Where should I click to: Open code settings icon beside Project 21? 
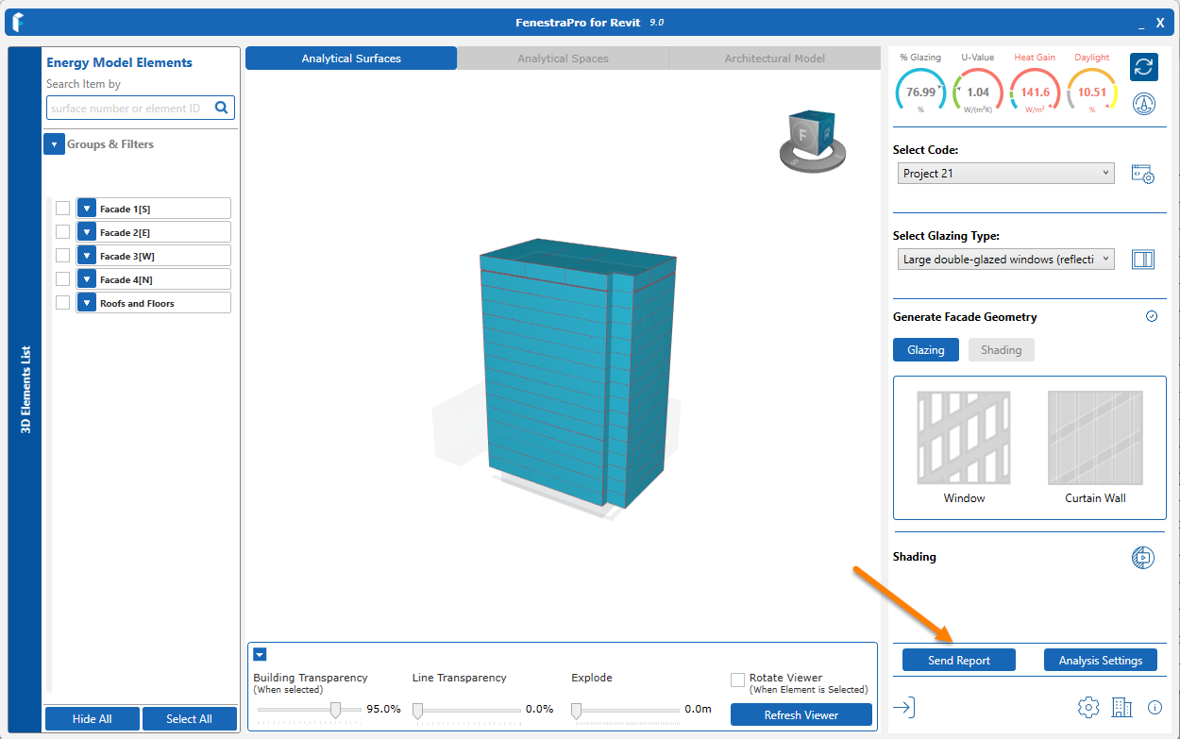[x=1142, y=175]
